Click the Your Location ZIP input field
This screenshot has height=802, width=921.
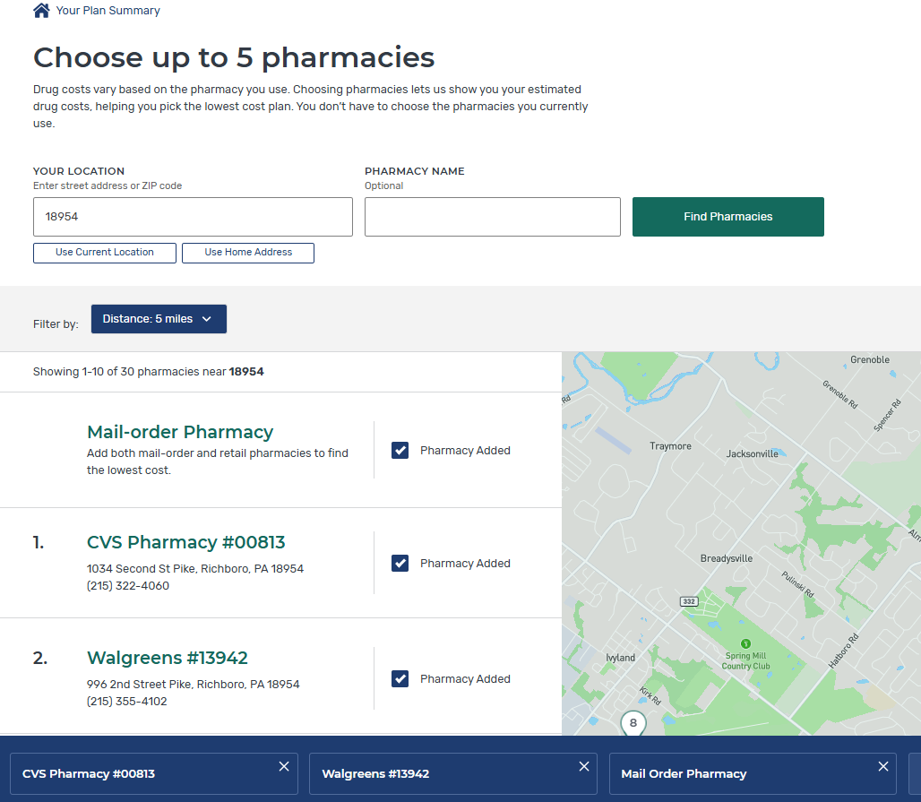coord(193,217)
